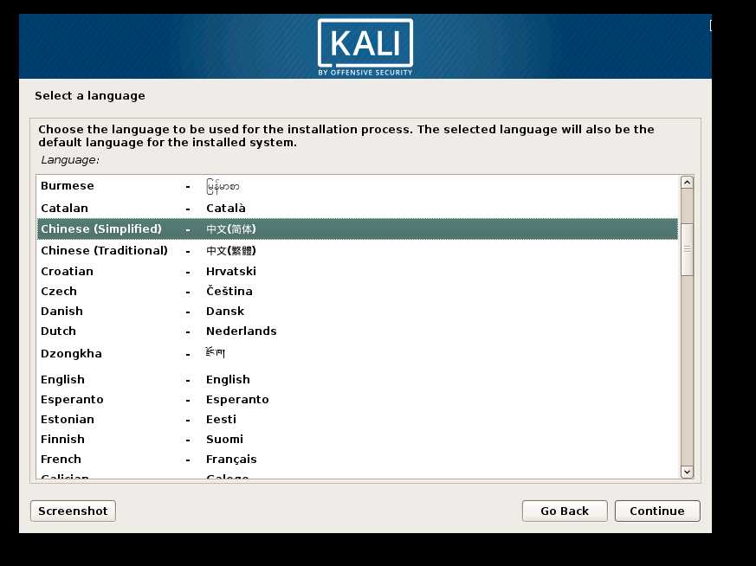Click the language list scroll down arrow
The width and height of the screenshot is (756, 566).
pyautogui.click(x=687, y=472)
